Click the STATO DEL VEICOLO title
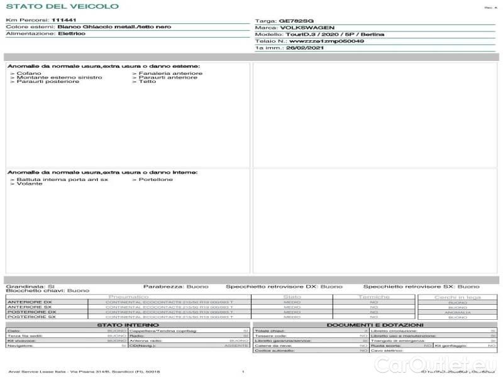 point(62,7)
